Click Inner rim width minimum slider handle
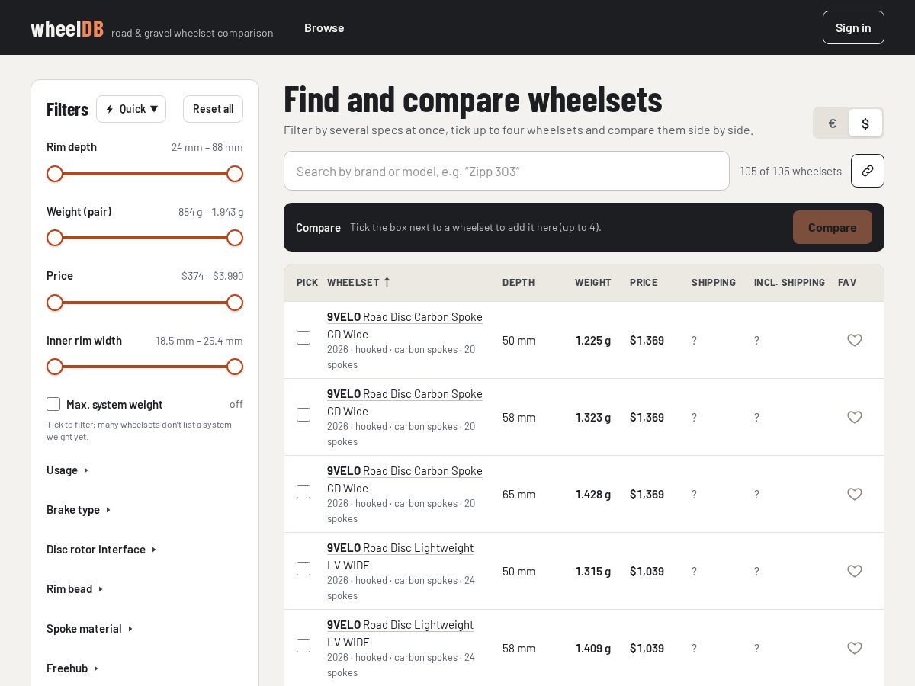Screen dimensions: 915x686 [x=55, y=367]
